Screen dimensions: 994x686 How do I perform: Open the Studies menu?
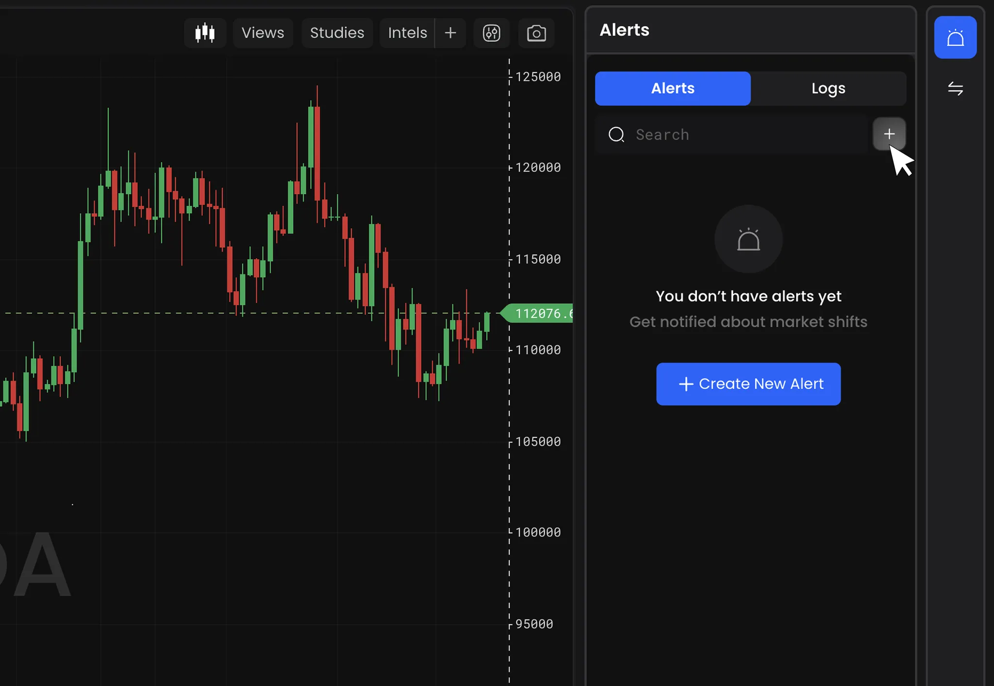tap(337, 33)
